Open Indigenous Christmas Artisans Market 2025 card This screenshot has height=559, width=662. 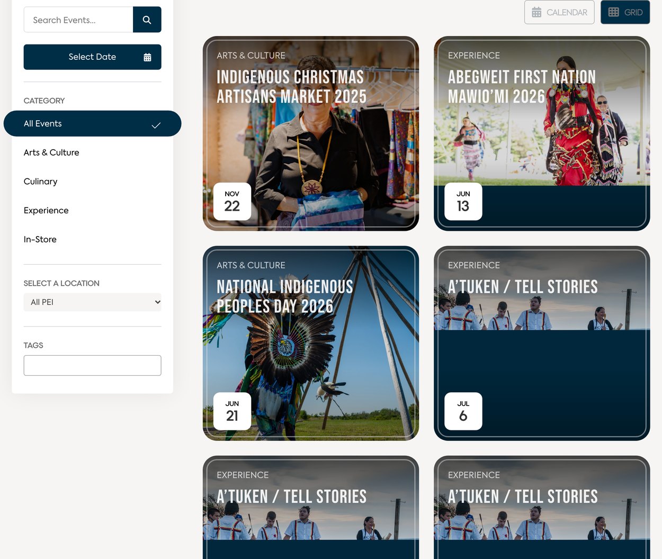311,133
